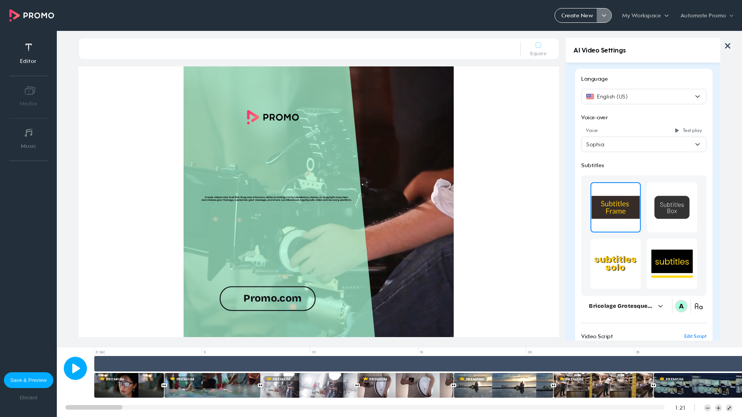Open transition between first and second clips
Screen dimensions: 742x417
[164, 385]
